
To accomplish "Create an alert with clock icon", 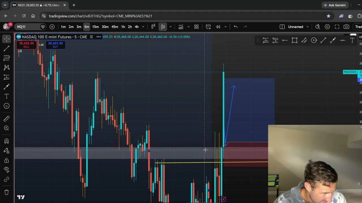I will pyautogui.click(x=208, y=27).
